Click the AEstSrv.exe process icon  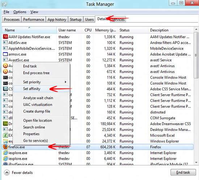5,43
